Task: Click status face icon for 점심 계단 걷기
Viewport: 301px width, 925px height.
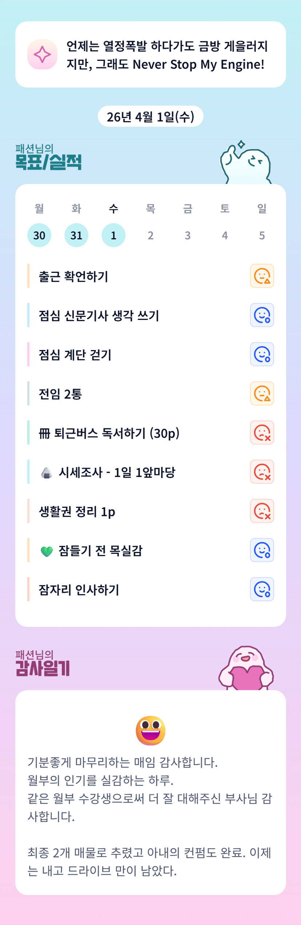Action: coord(262,354)
